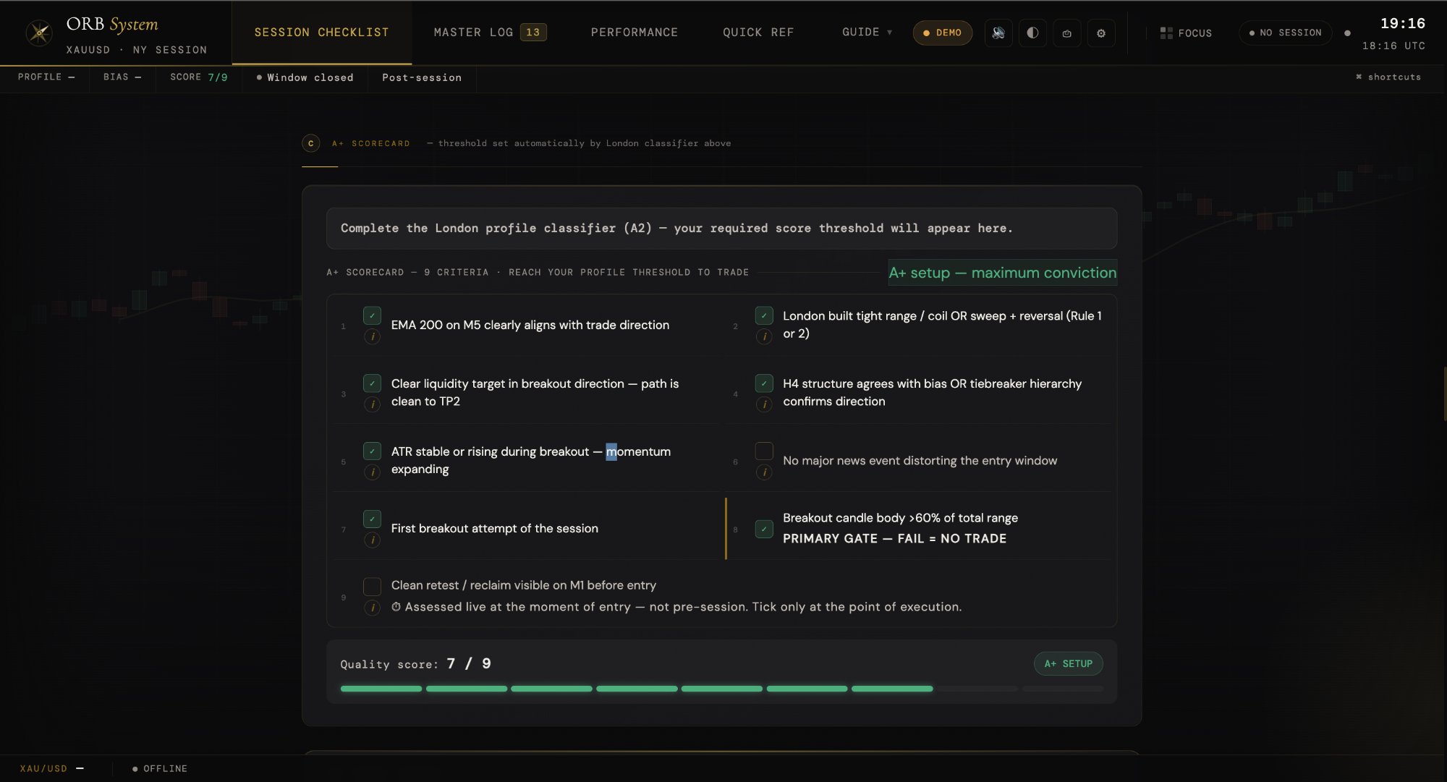Open settings via the gear icon
The height and width of the screenshot is (782, 1447).
coord(1101,33)
